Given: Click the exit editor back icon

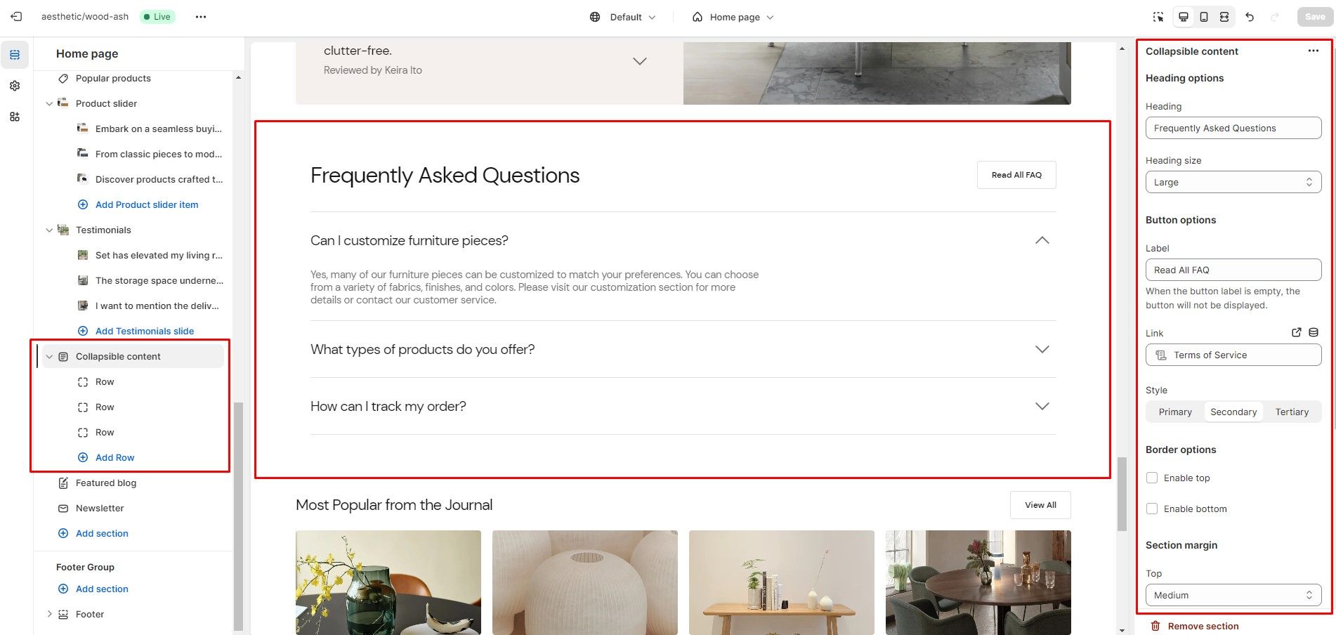Looking at the screenshot, I should 16,17.
